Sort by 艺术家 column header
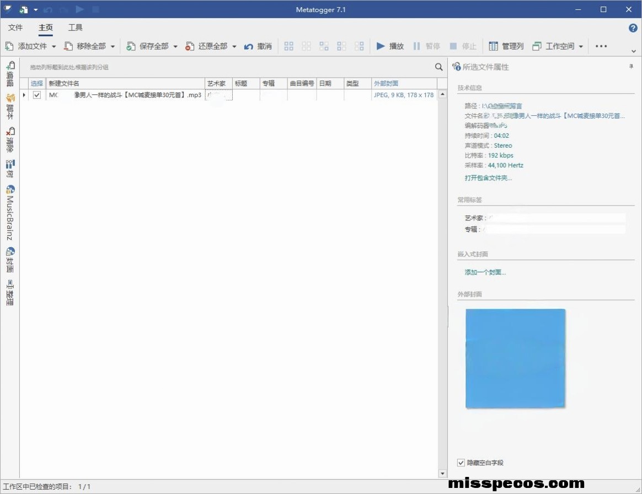Screen dimensions: 642x494 tap(218, 83)
